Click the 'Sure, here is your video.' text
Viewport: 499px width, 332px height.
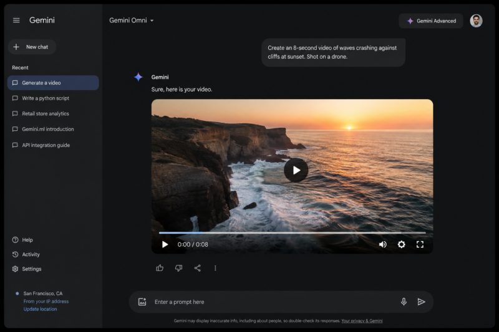click(182, 90)
